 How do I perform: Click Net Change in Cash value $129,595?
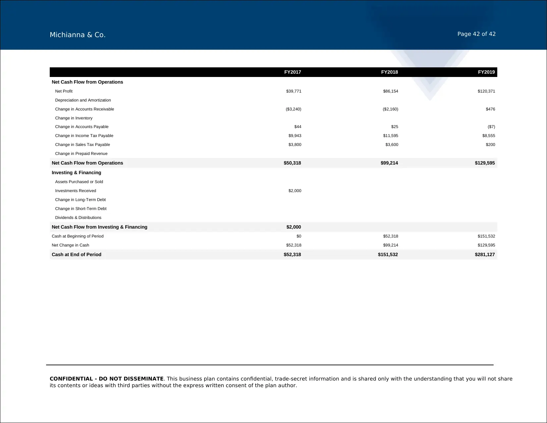click(486, 245)
